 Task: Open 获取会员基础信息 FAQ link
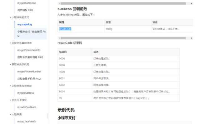pos(30,57)
